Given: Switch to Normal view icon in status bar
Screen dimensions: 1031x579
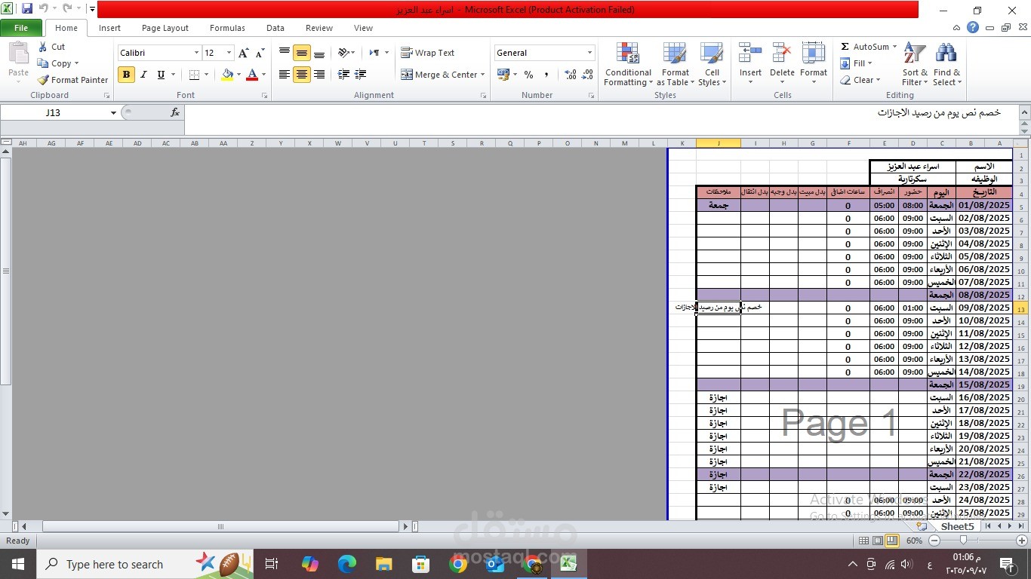Looking at the screenshot, I should point(864,541).
